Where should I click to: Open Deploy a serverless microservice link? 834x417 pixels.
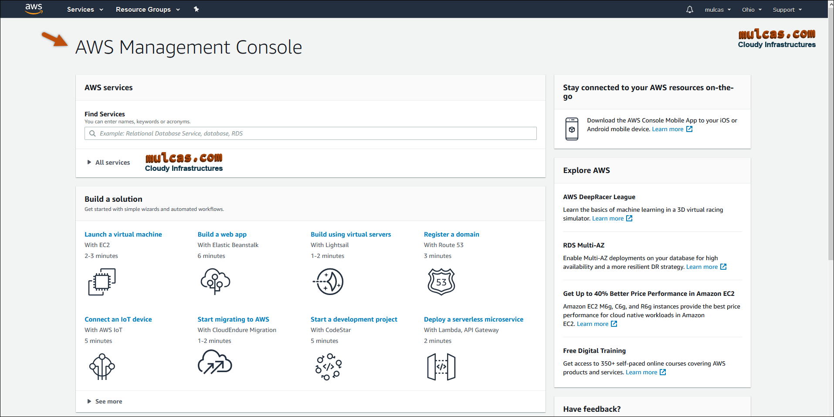(x=474, y=319)
